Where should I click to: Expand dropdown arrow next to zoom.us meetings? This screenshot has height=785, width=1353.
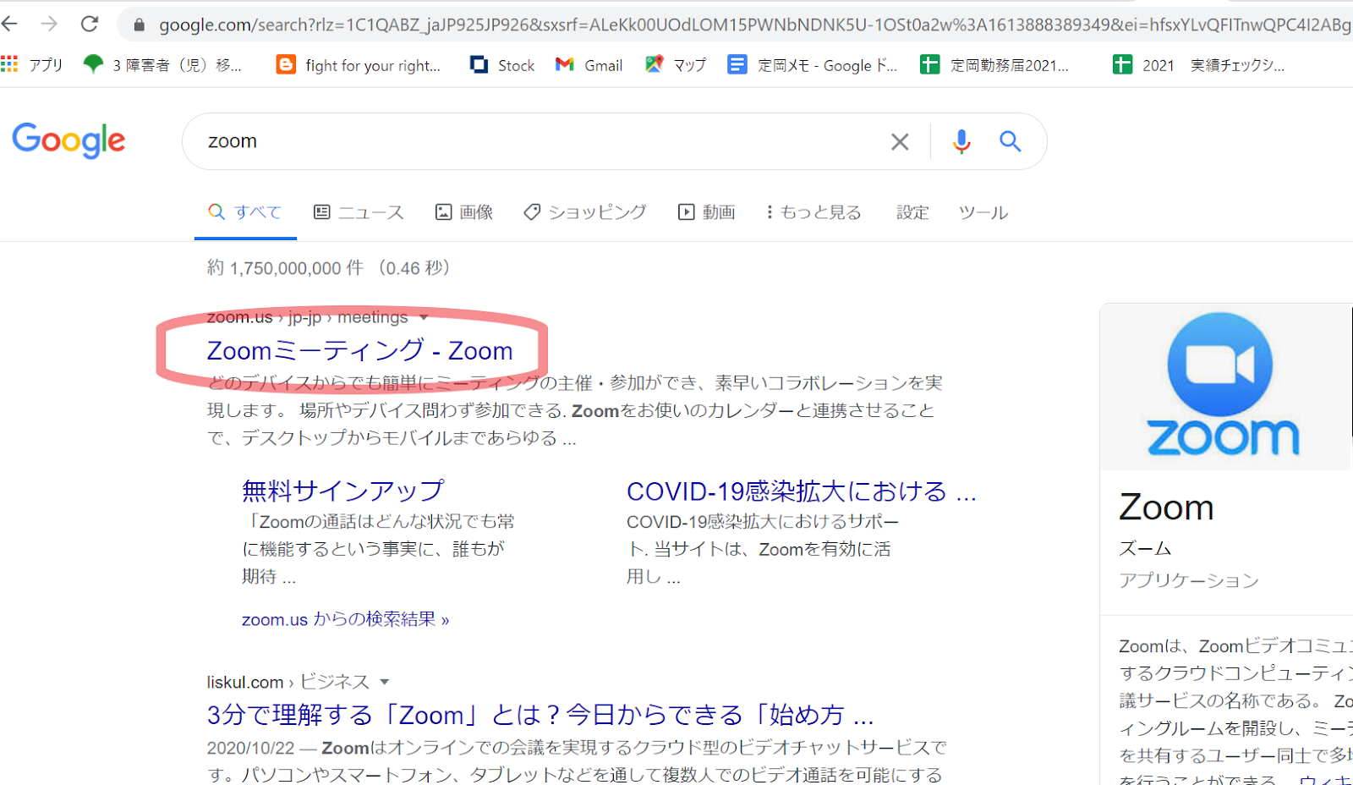pos(424,317)
